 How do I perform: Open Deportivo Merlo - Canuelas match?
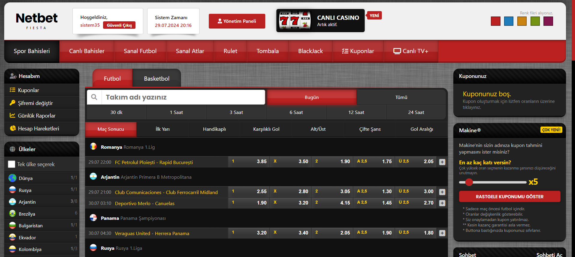(x=145, y=203)
